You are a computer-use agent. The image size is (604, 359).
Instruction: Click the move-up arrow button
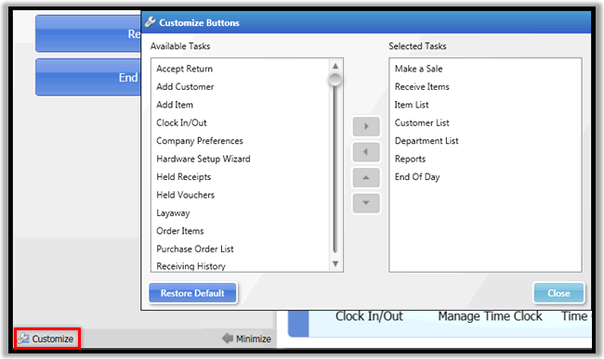pos(366,177)
